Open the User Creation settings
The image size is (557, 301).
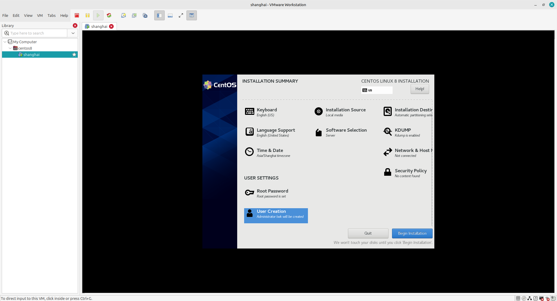coord(276,216)
